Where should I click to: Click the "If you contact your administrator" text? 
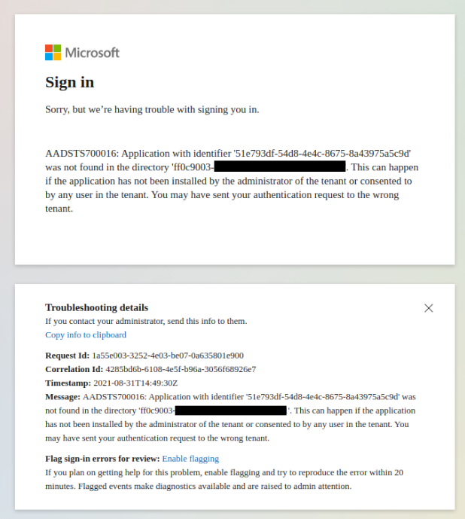point(146,321)
